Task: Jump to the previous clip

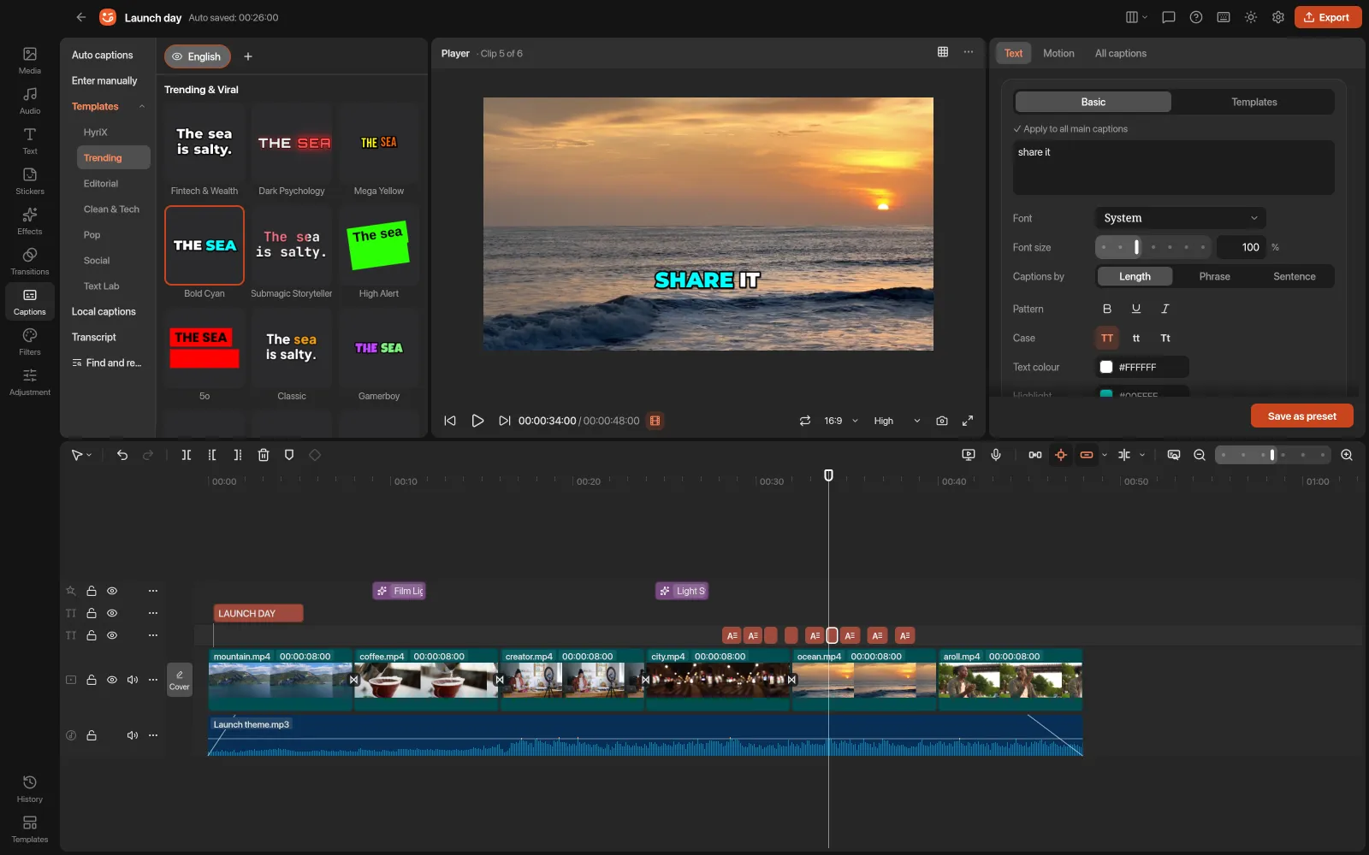Action: pyautogui.click(x=450, y=421)
